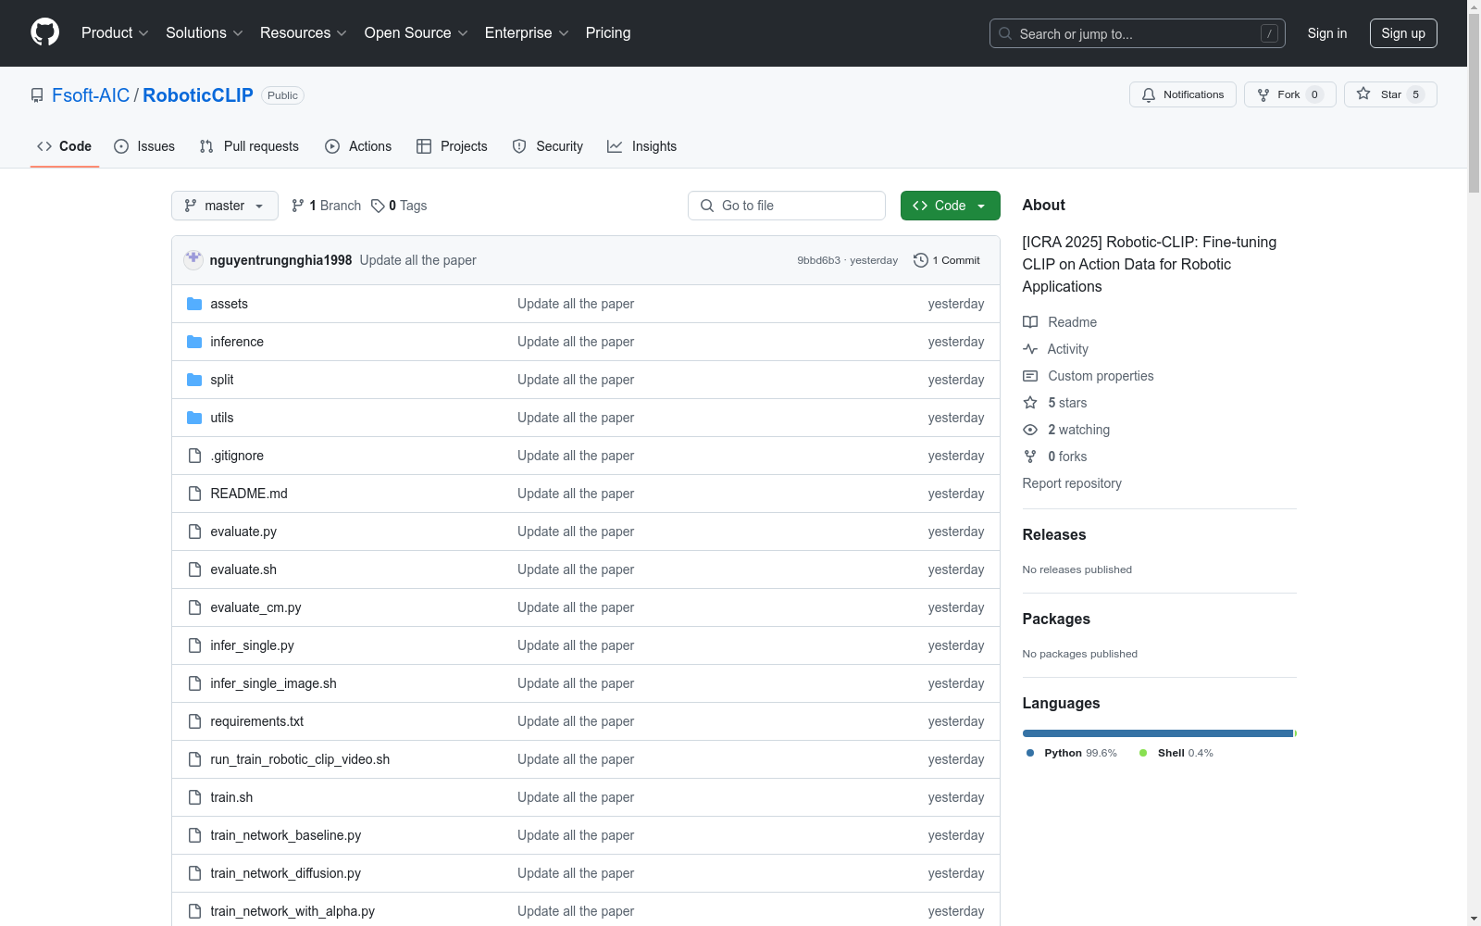Open the RoboticCLIP repository link
Viewport: 1481px width, 926px height.
tap(198, 95)
